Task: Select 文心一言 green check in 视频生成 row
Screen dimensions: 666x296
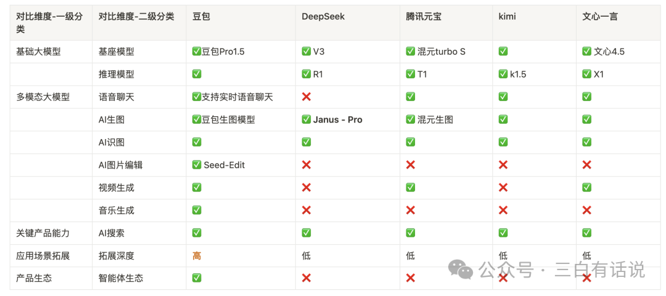Action: coord(587,188)
